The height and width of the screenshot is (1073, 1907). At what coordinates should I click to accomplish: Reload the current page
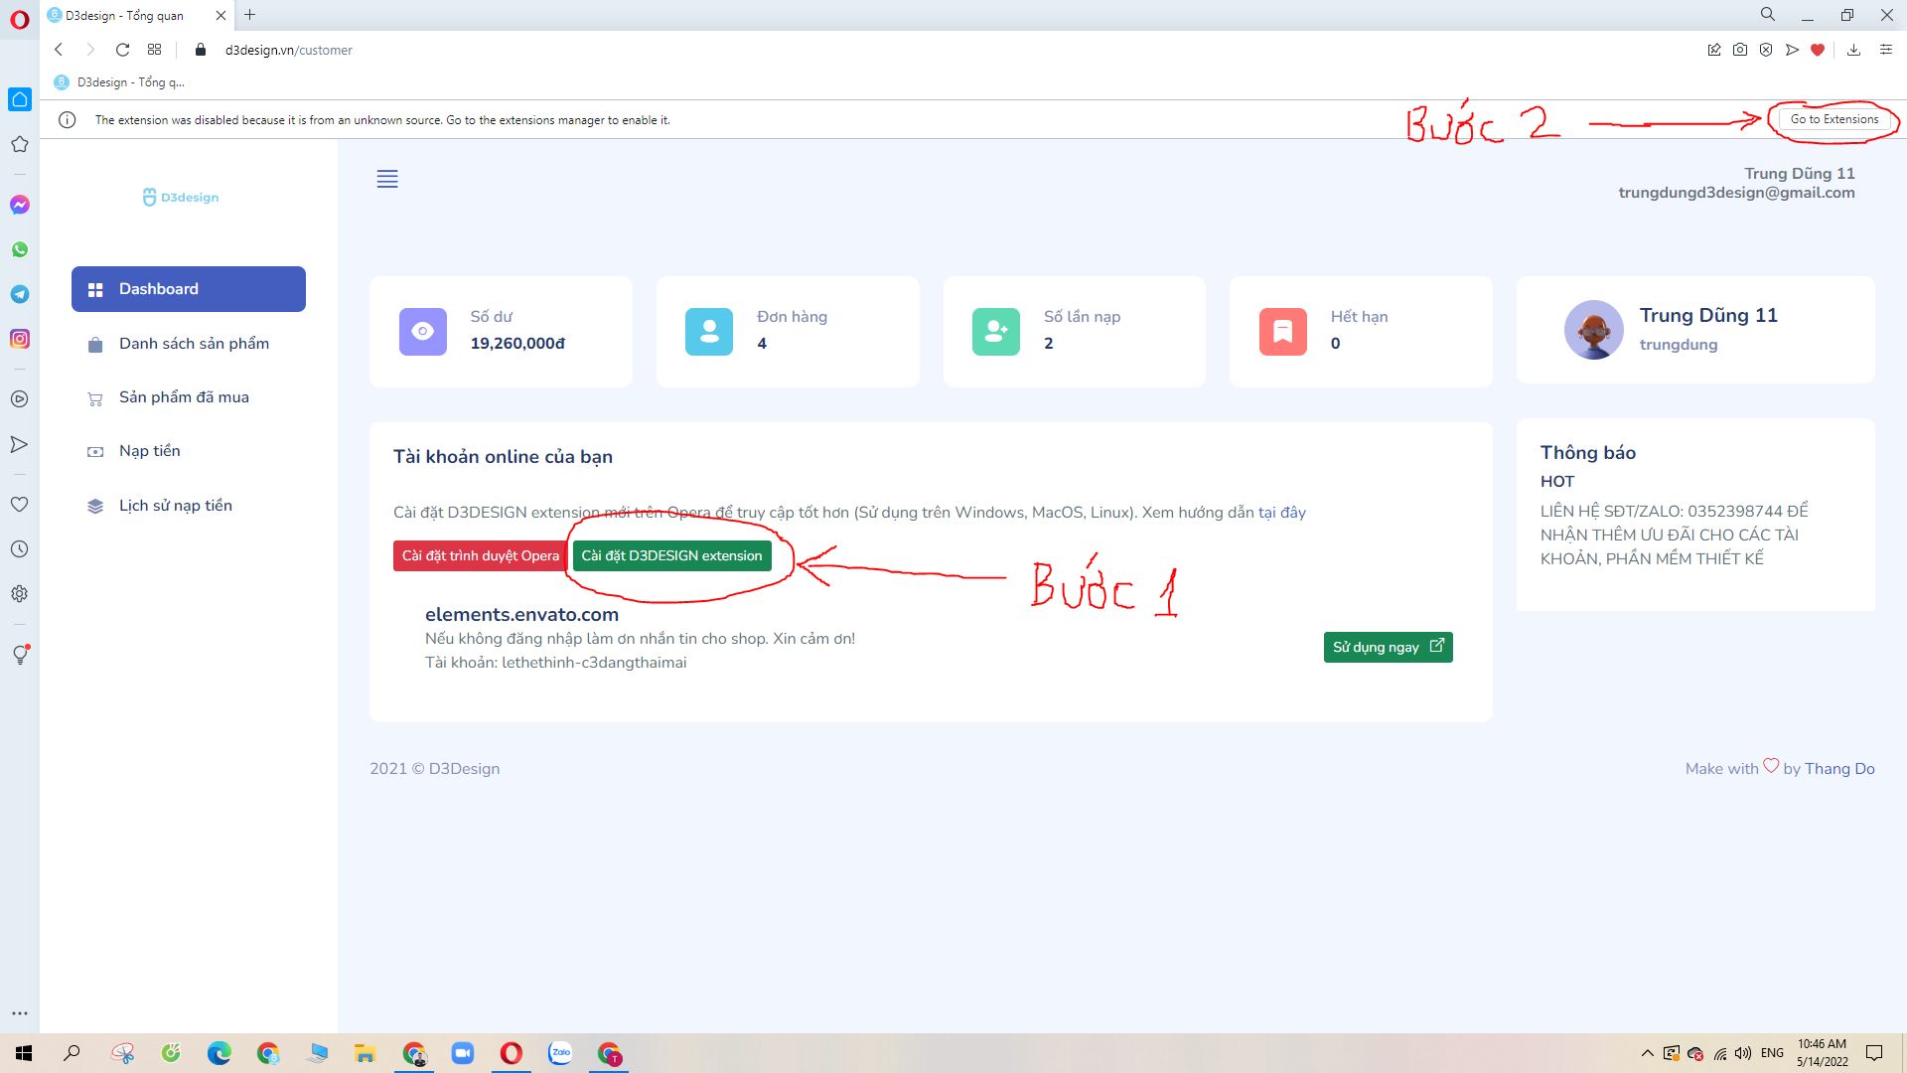tap(122, 50)
